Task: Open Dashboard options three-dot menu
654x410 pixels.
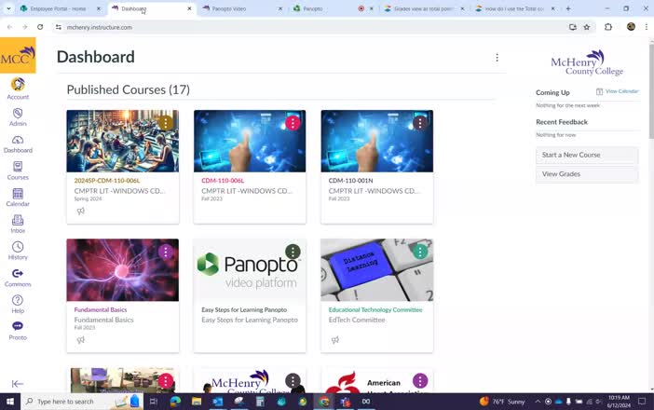Action: tap(497, 58)
